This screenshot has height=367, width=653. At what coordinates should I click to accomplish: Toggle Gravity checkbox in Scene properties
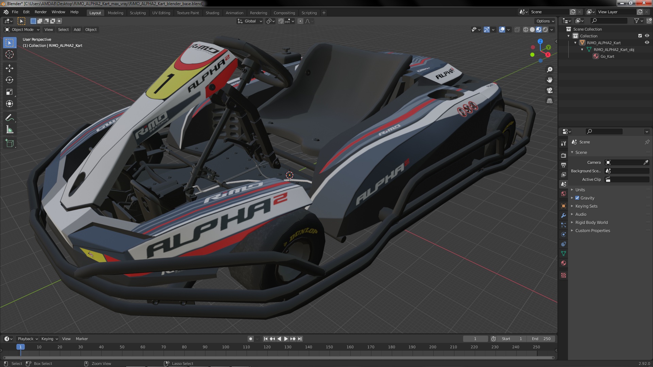coord(577,198)
